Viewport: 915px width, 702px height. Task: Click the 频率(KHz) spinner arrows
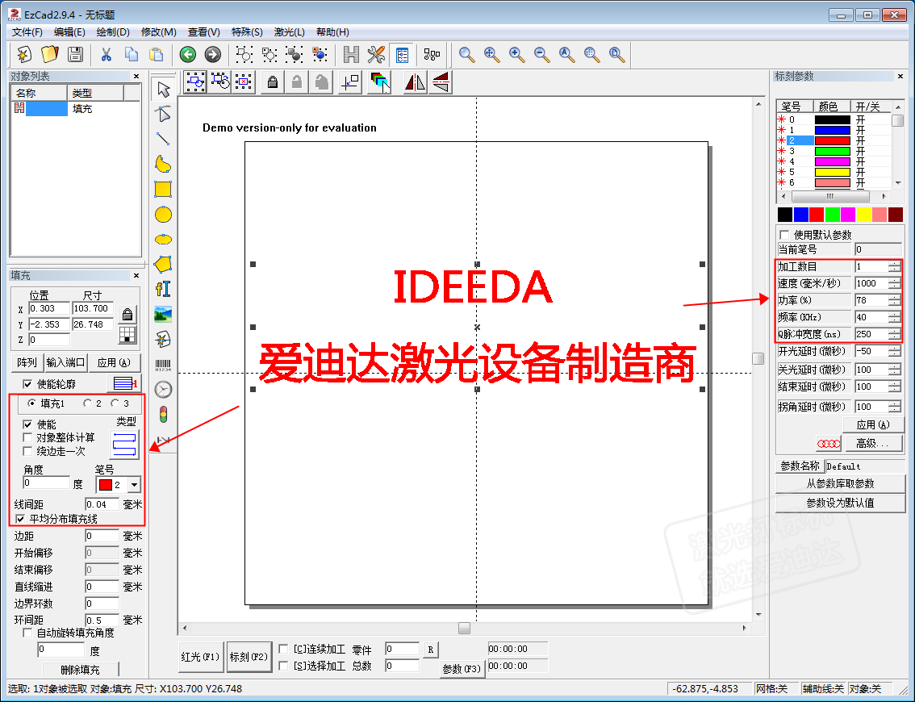coord(895,317)
